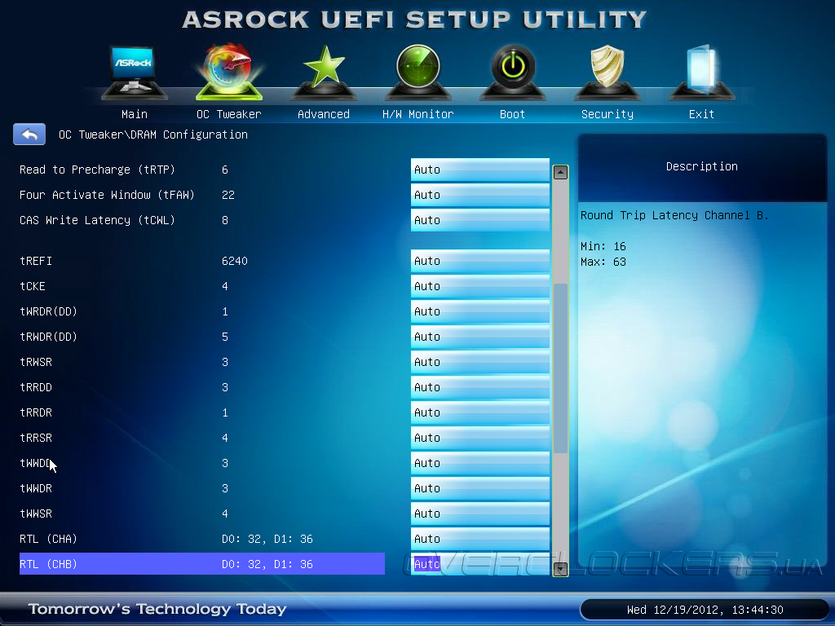Select the tWRDR(DD) setting label
835x626 pixels.
48,311
